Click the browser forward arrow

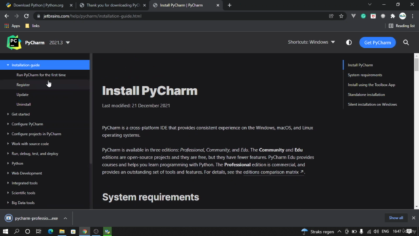[16, 16]
